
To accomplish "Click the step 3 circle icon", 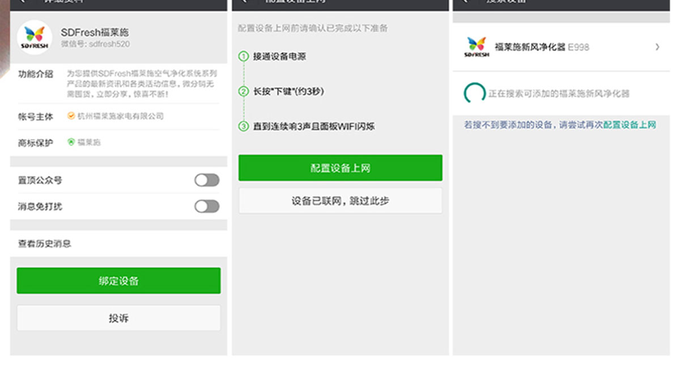I will (244, 126).
